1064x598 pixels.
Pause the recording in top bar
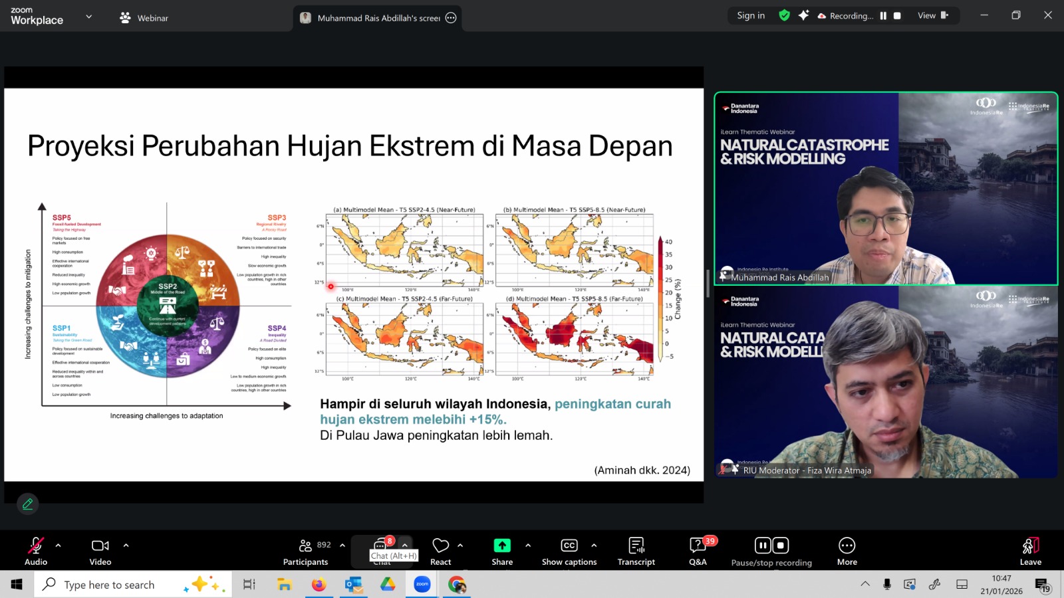coord(883,16)
